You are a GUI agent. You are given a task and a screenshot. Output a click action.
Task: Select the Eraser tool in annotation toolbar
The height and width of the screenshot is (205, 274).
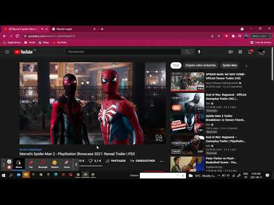point(67,164)
